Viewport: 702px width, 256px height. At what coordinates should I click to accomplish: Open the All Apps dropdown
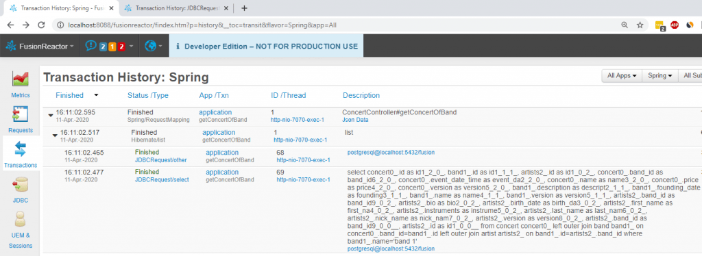(622, 76)
